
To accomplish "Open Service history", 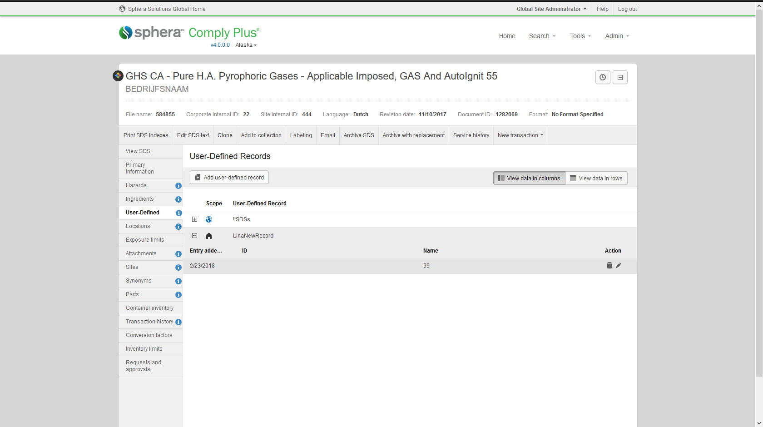I will 471,135.
